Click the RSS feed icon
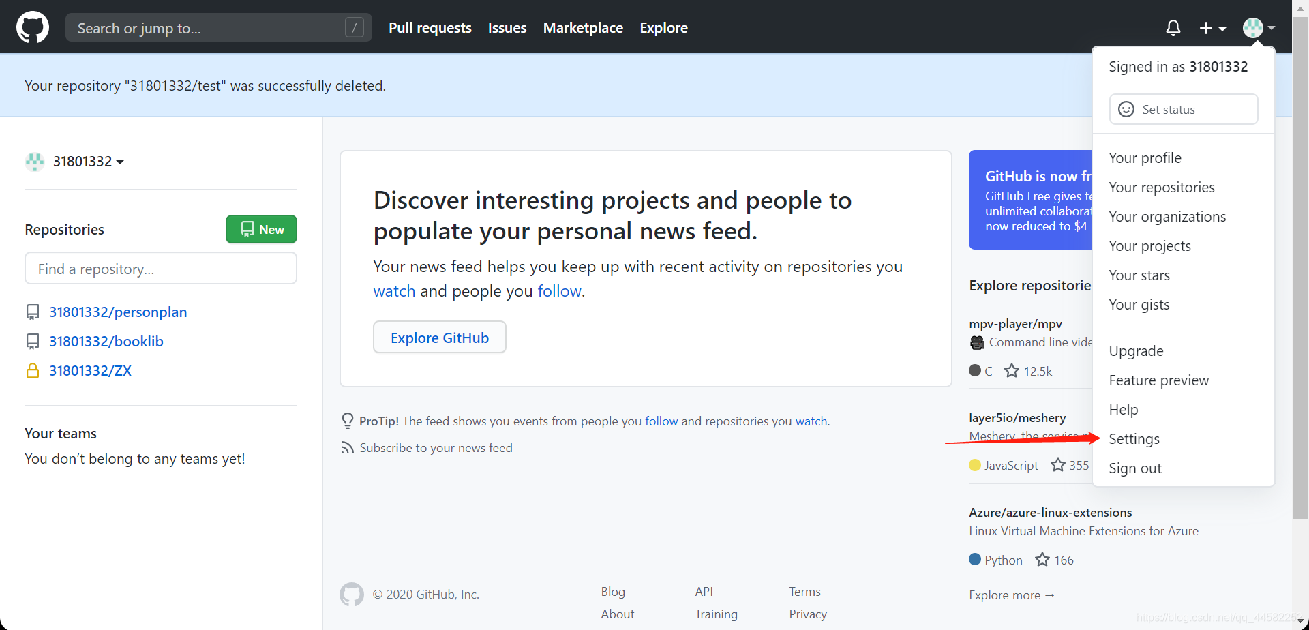Screen dimensions: 1309x630 348,448
